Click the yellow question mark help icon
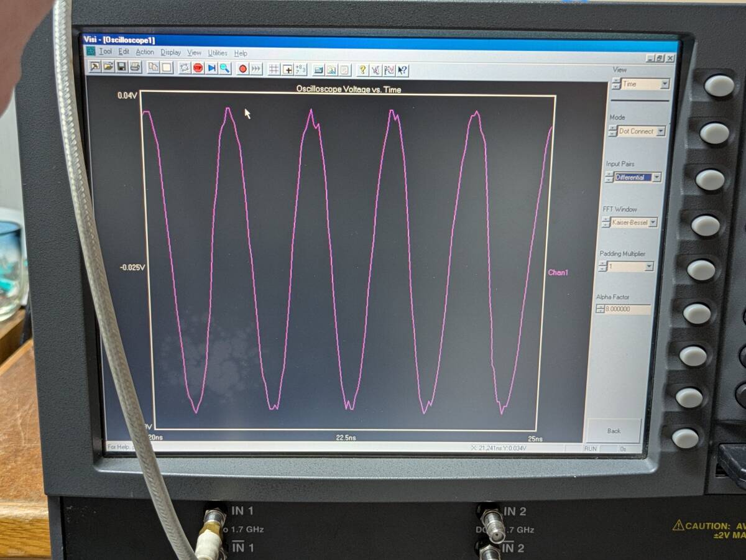The width and height of the screenshot is (746, 560). [362, 70]
